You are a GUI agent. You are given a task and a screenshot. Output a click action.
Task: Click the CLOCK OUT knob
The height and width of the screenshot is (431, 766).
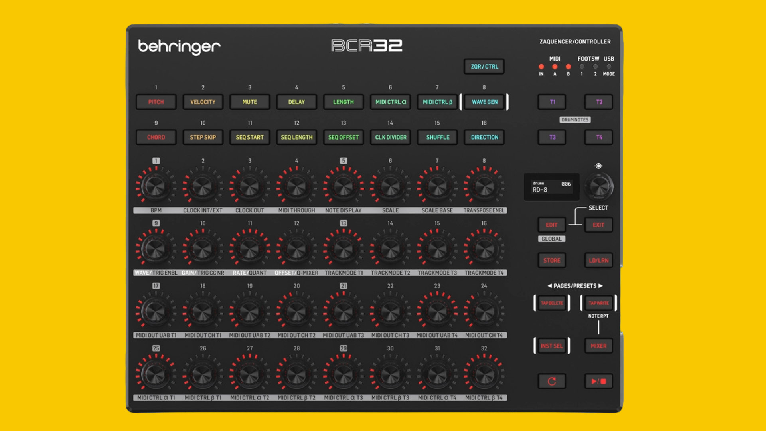pyautogui.click(x=250, y=186)
